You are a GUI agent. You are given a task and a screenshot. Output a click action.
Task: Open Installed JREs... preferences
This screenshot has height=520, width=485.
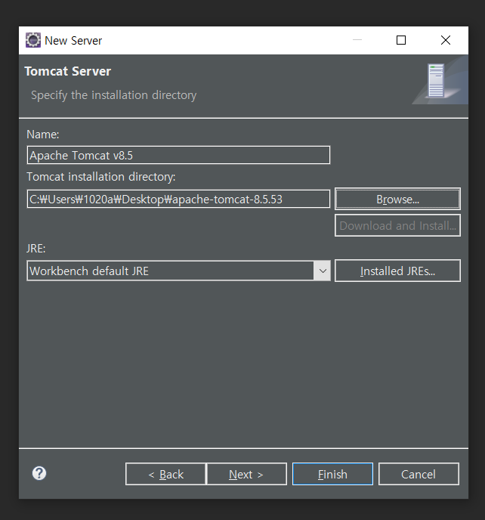click(x=397, y=271)
